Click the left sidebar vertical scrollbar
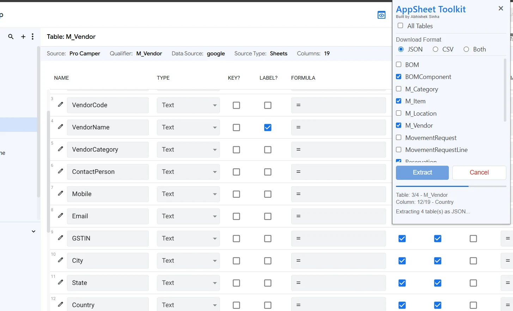The image size is (513, 311). [38, 122]
